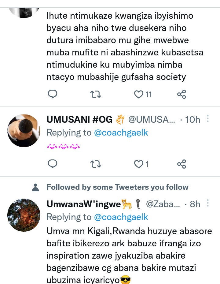This screenshot has height=284, width=220.
Task: Share UMUSANI #OG's tweet
Action: pos(182,164)
